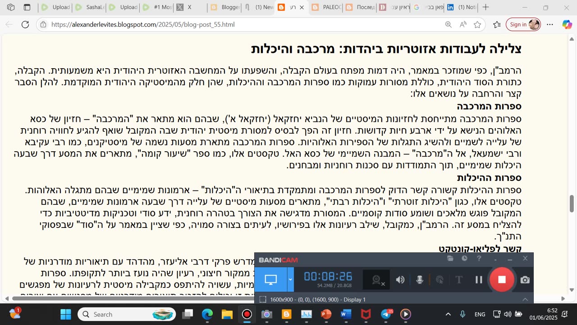The width and height of the screenshot is (577, 325).
Task: Expand Bandicam panel with bottom chevron
Action: tap(525, 299)
